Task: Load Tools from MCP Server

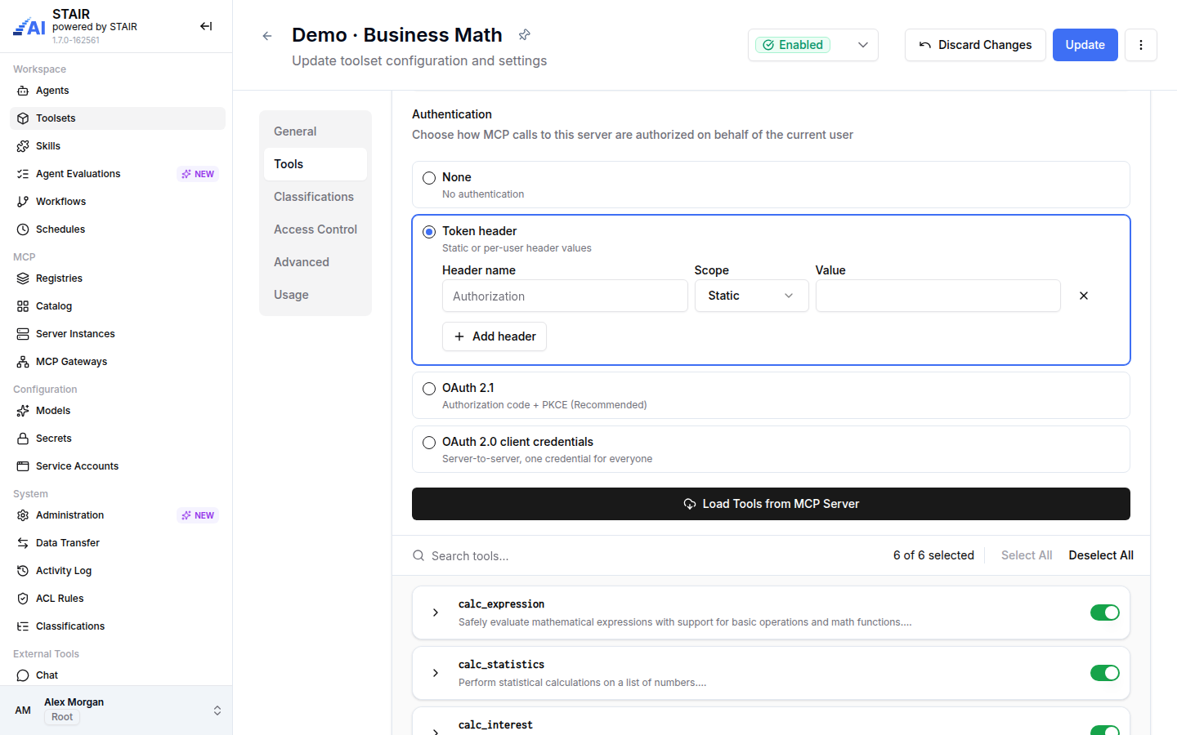Action: (x=771, y=504)
